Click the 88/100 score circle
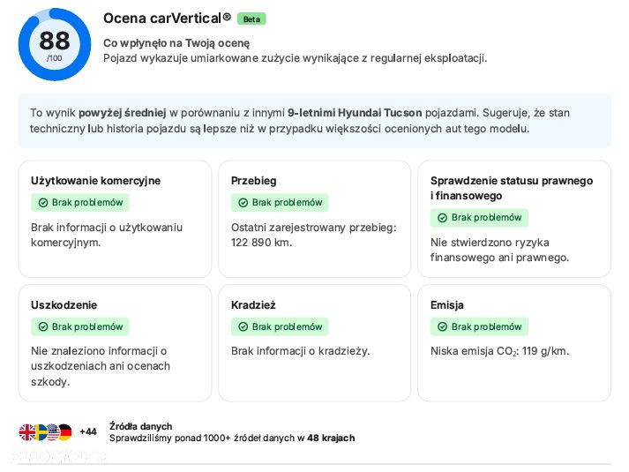 click(55, 44)
